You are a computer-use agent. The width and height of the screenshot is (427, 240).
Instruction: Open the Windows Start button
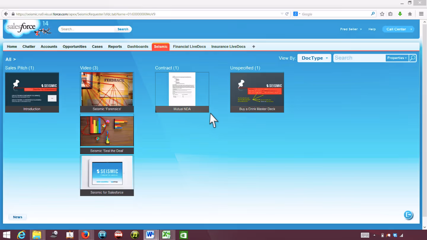[x=7, y=235]
